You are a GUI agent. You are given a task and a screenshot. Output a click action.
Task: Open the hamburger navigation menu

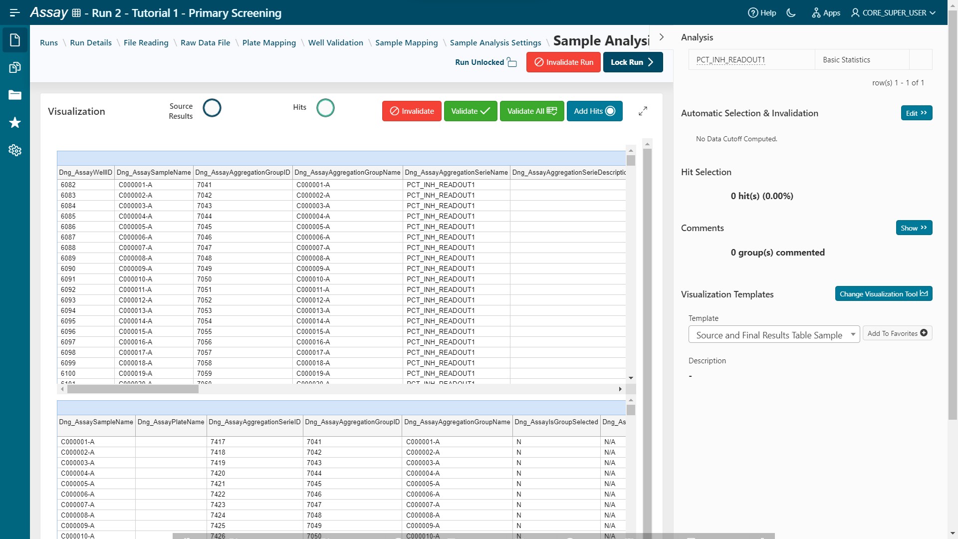(14, 12)
